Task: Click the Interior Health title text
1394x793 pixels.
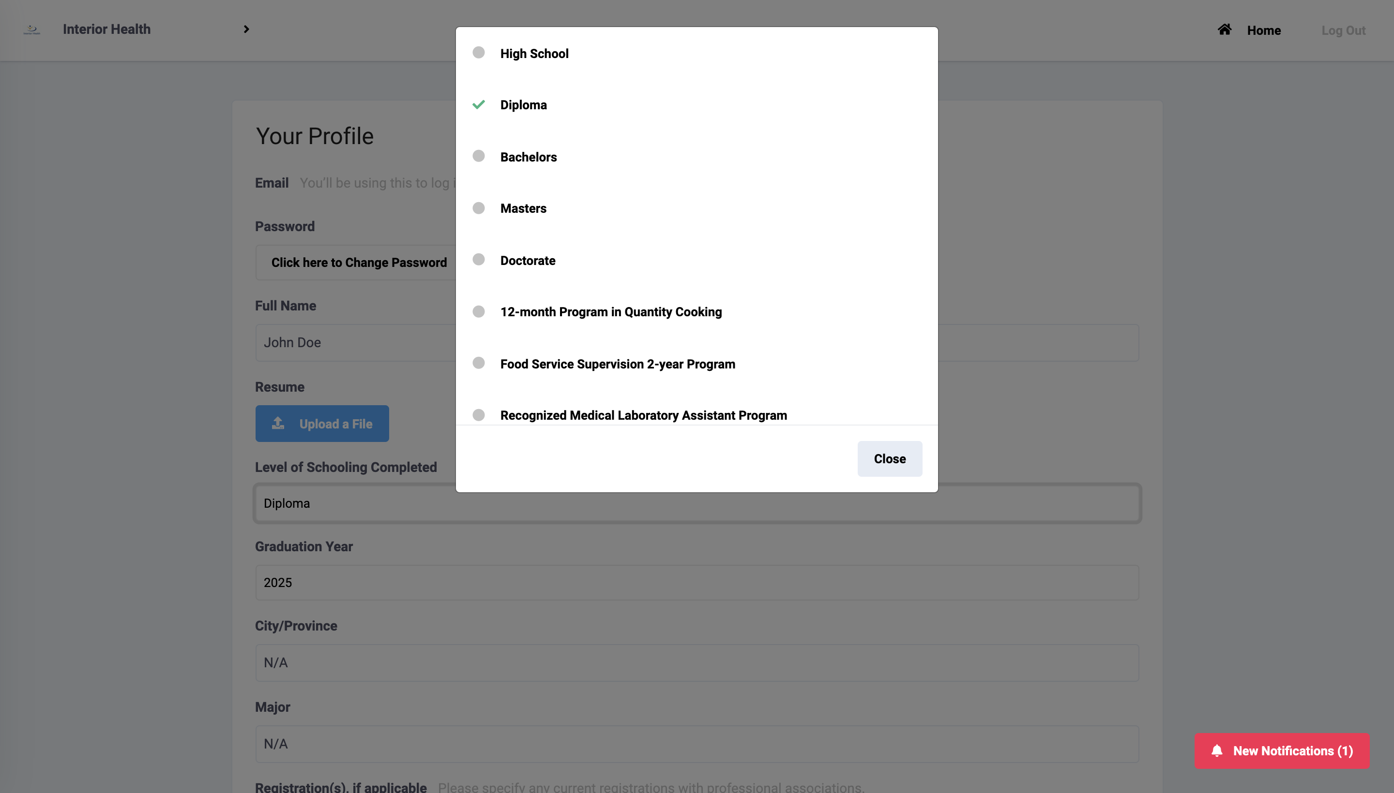Action: [107, 29]
